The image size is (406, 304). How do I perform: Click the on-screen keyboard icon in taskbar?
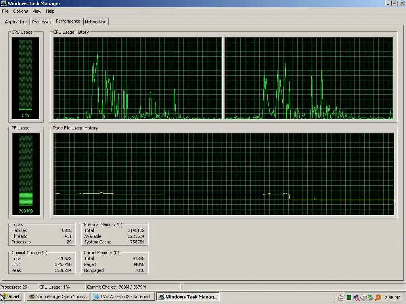click(341, 298)
